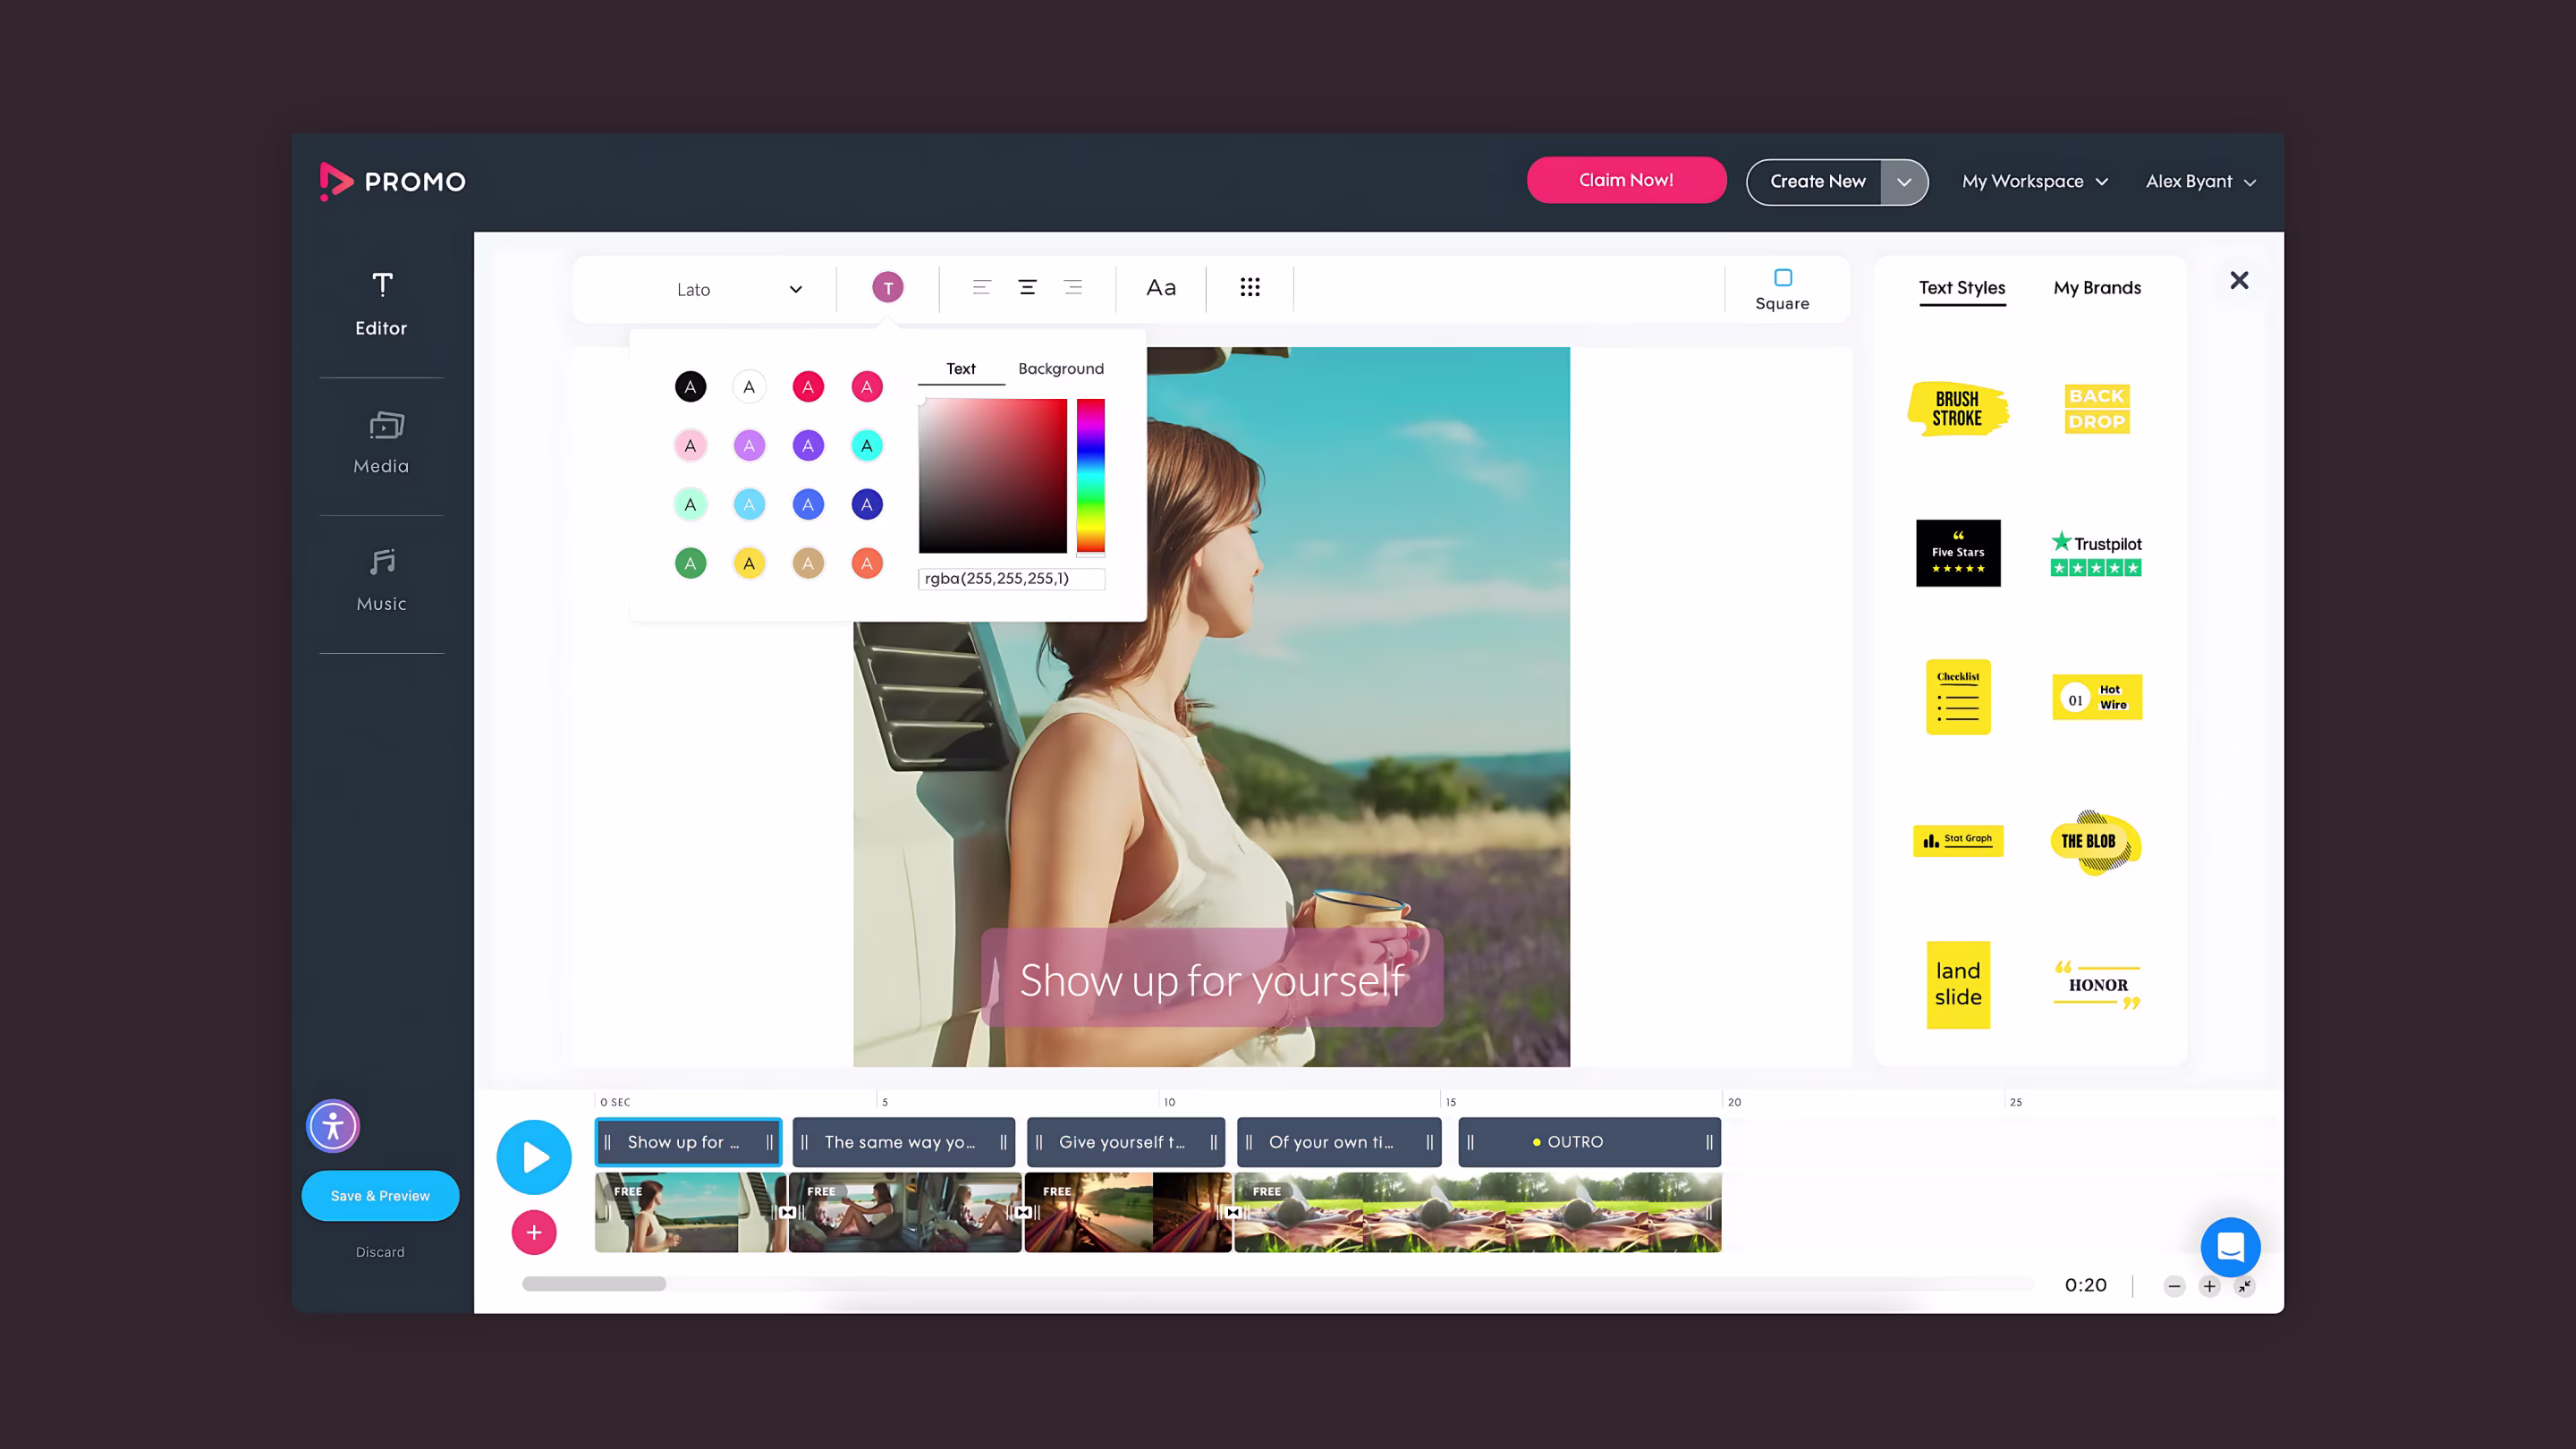Choose the black text color swatch
Viewport: 2576px width, 1449px height.
pos(690,387)
